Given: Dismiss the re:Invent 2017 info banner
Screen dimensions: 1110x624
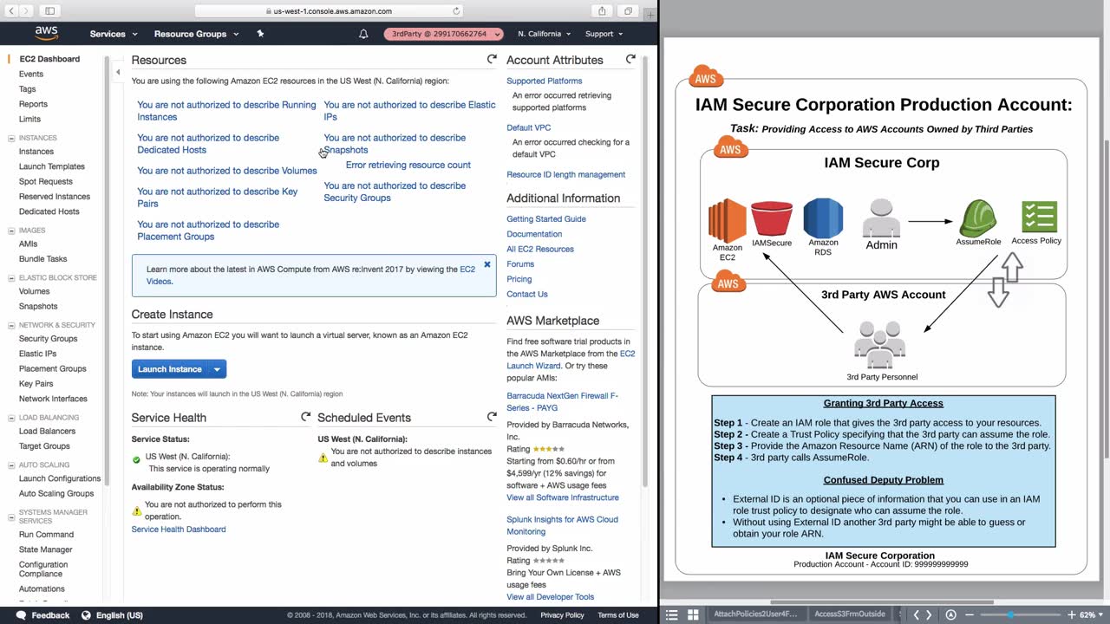Looking at the screenshot, I should pyautogui.click(x=487, y=264).
